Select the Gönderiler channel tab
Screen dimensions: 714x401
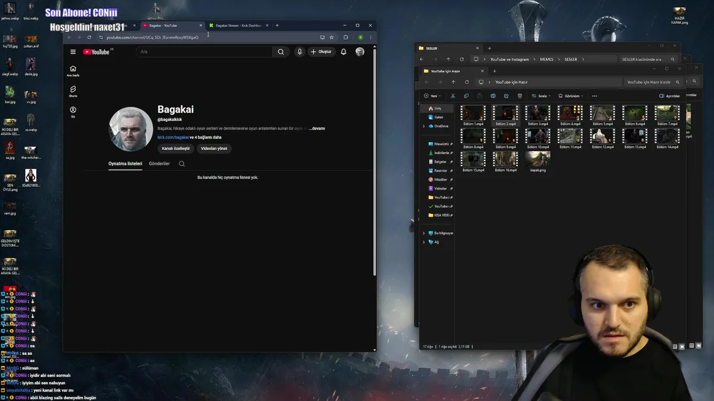[159, 164]
